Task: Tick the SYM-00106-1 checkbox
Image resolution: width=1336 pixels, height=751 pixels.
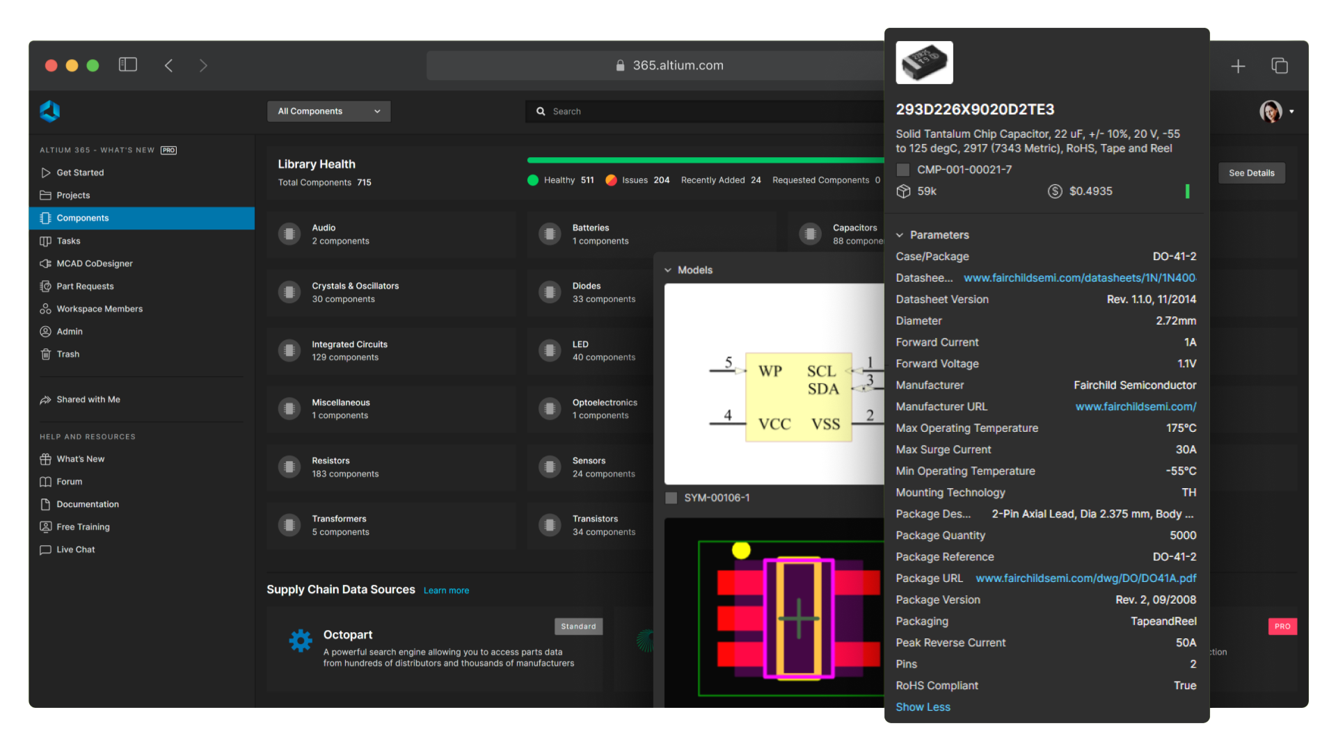Action: click(x=671, y=498)
